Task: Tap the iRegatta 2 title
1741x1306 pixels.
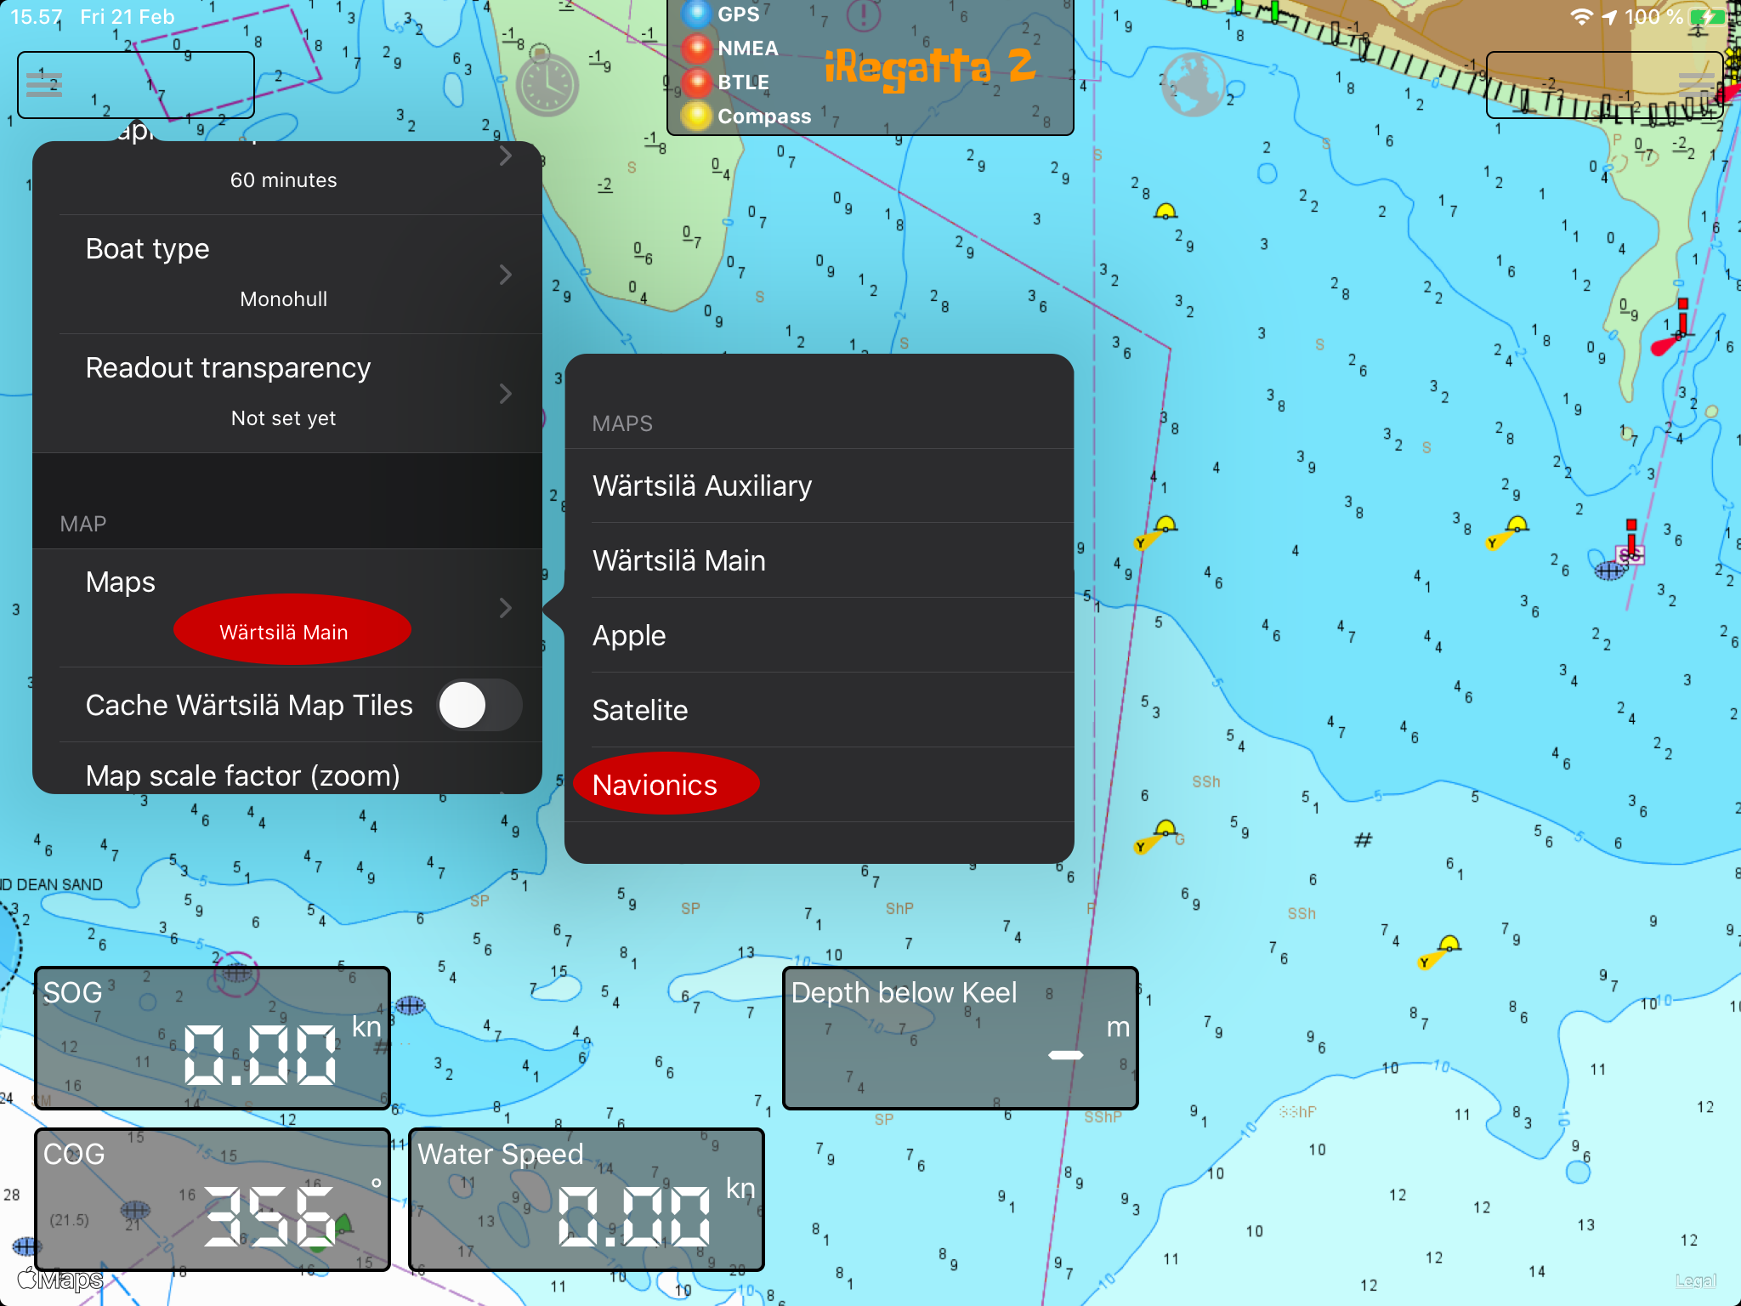Action: point(930,67)
